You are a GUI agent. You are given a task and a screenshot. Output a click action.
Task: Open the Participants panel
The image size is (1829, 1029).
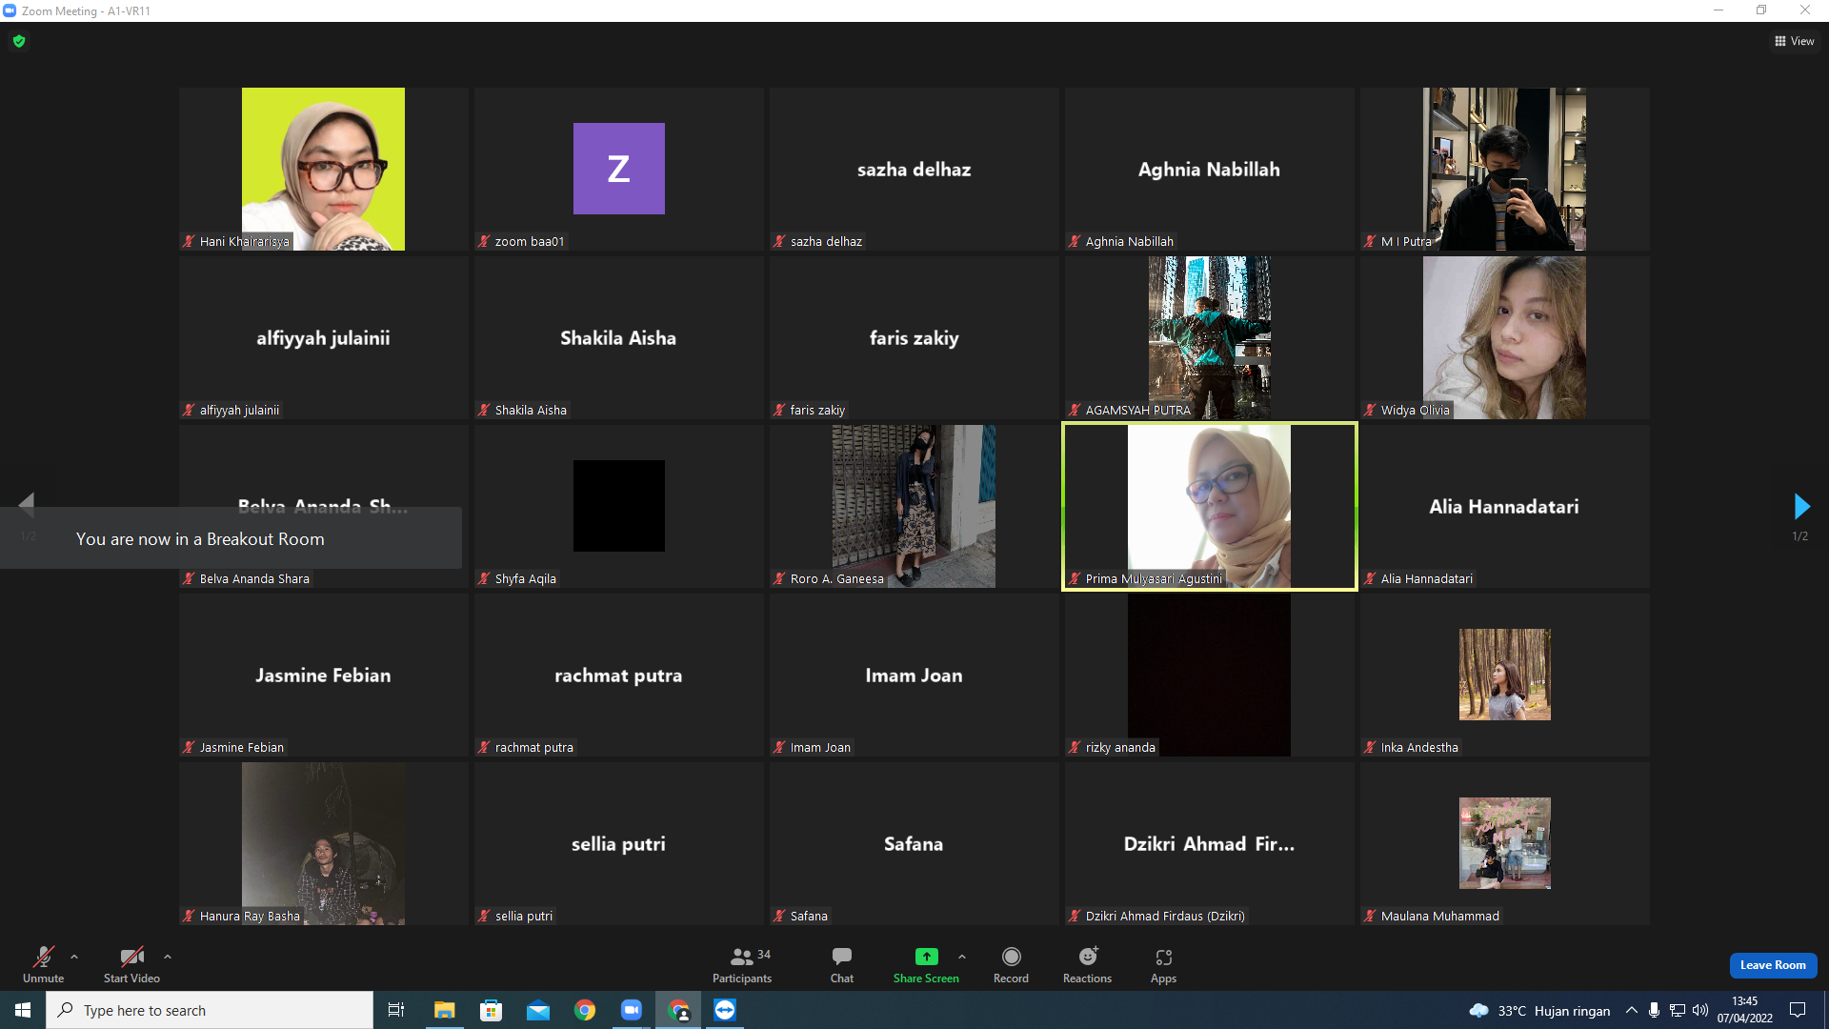[x=742, y=963]
